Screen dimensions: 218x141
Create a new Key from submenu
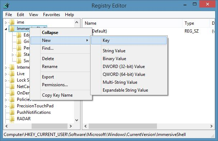tap(129, 40)
